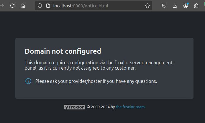Click the info circle icon in notice

28,81
